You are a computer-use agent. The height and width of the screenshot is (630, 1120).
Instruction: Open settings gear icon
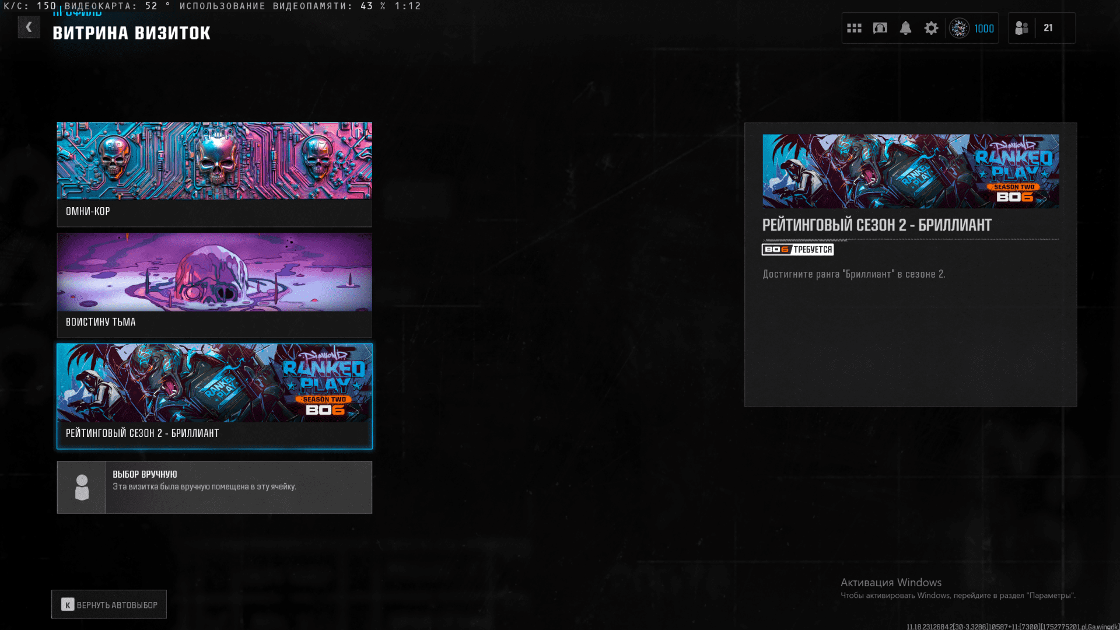pyautogui.click(x=931, y=28)
